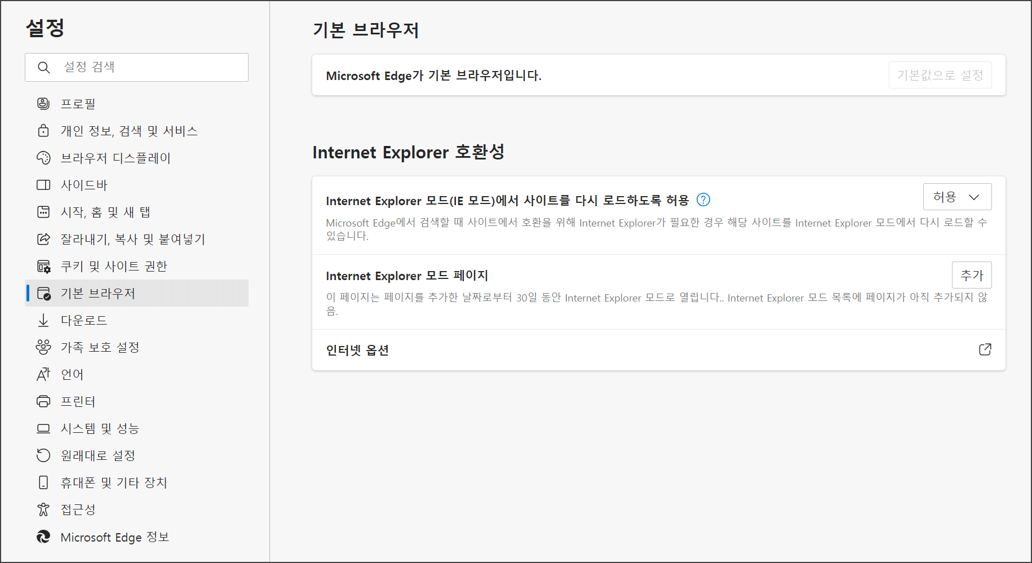Open the 프로필 settings page

click(136, 103)
